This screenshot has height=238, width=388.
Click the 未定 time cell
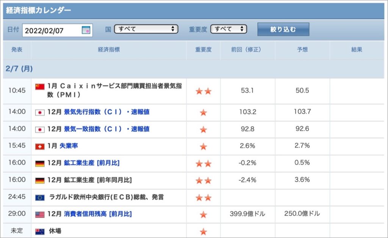pos(17,230)
